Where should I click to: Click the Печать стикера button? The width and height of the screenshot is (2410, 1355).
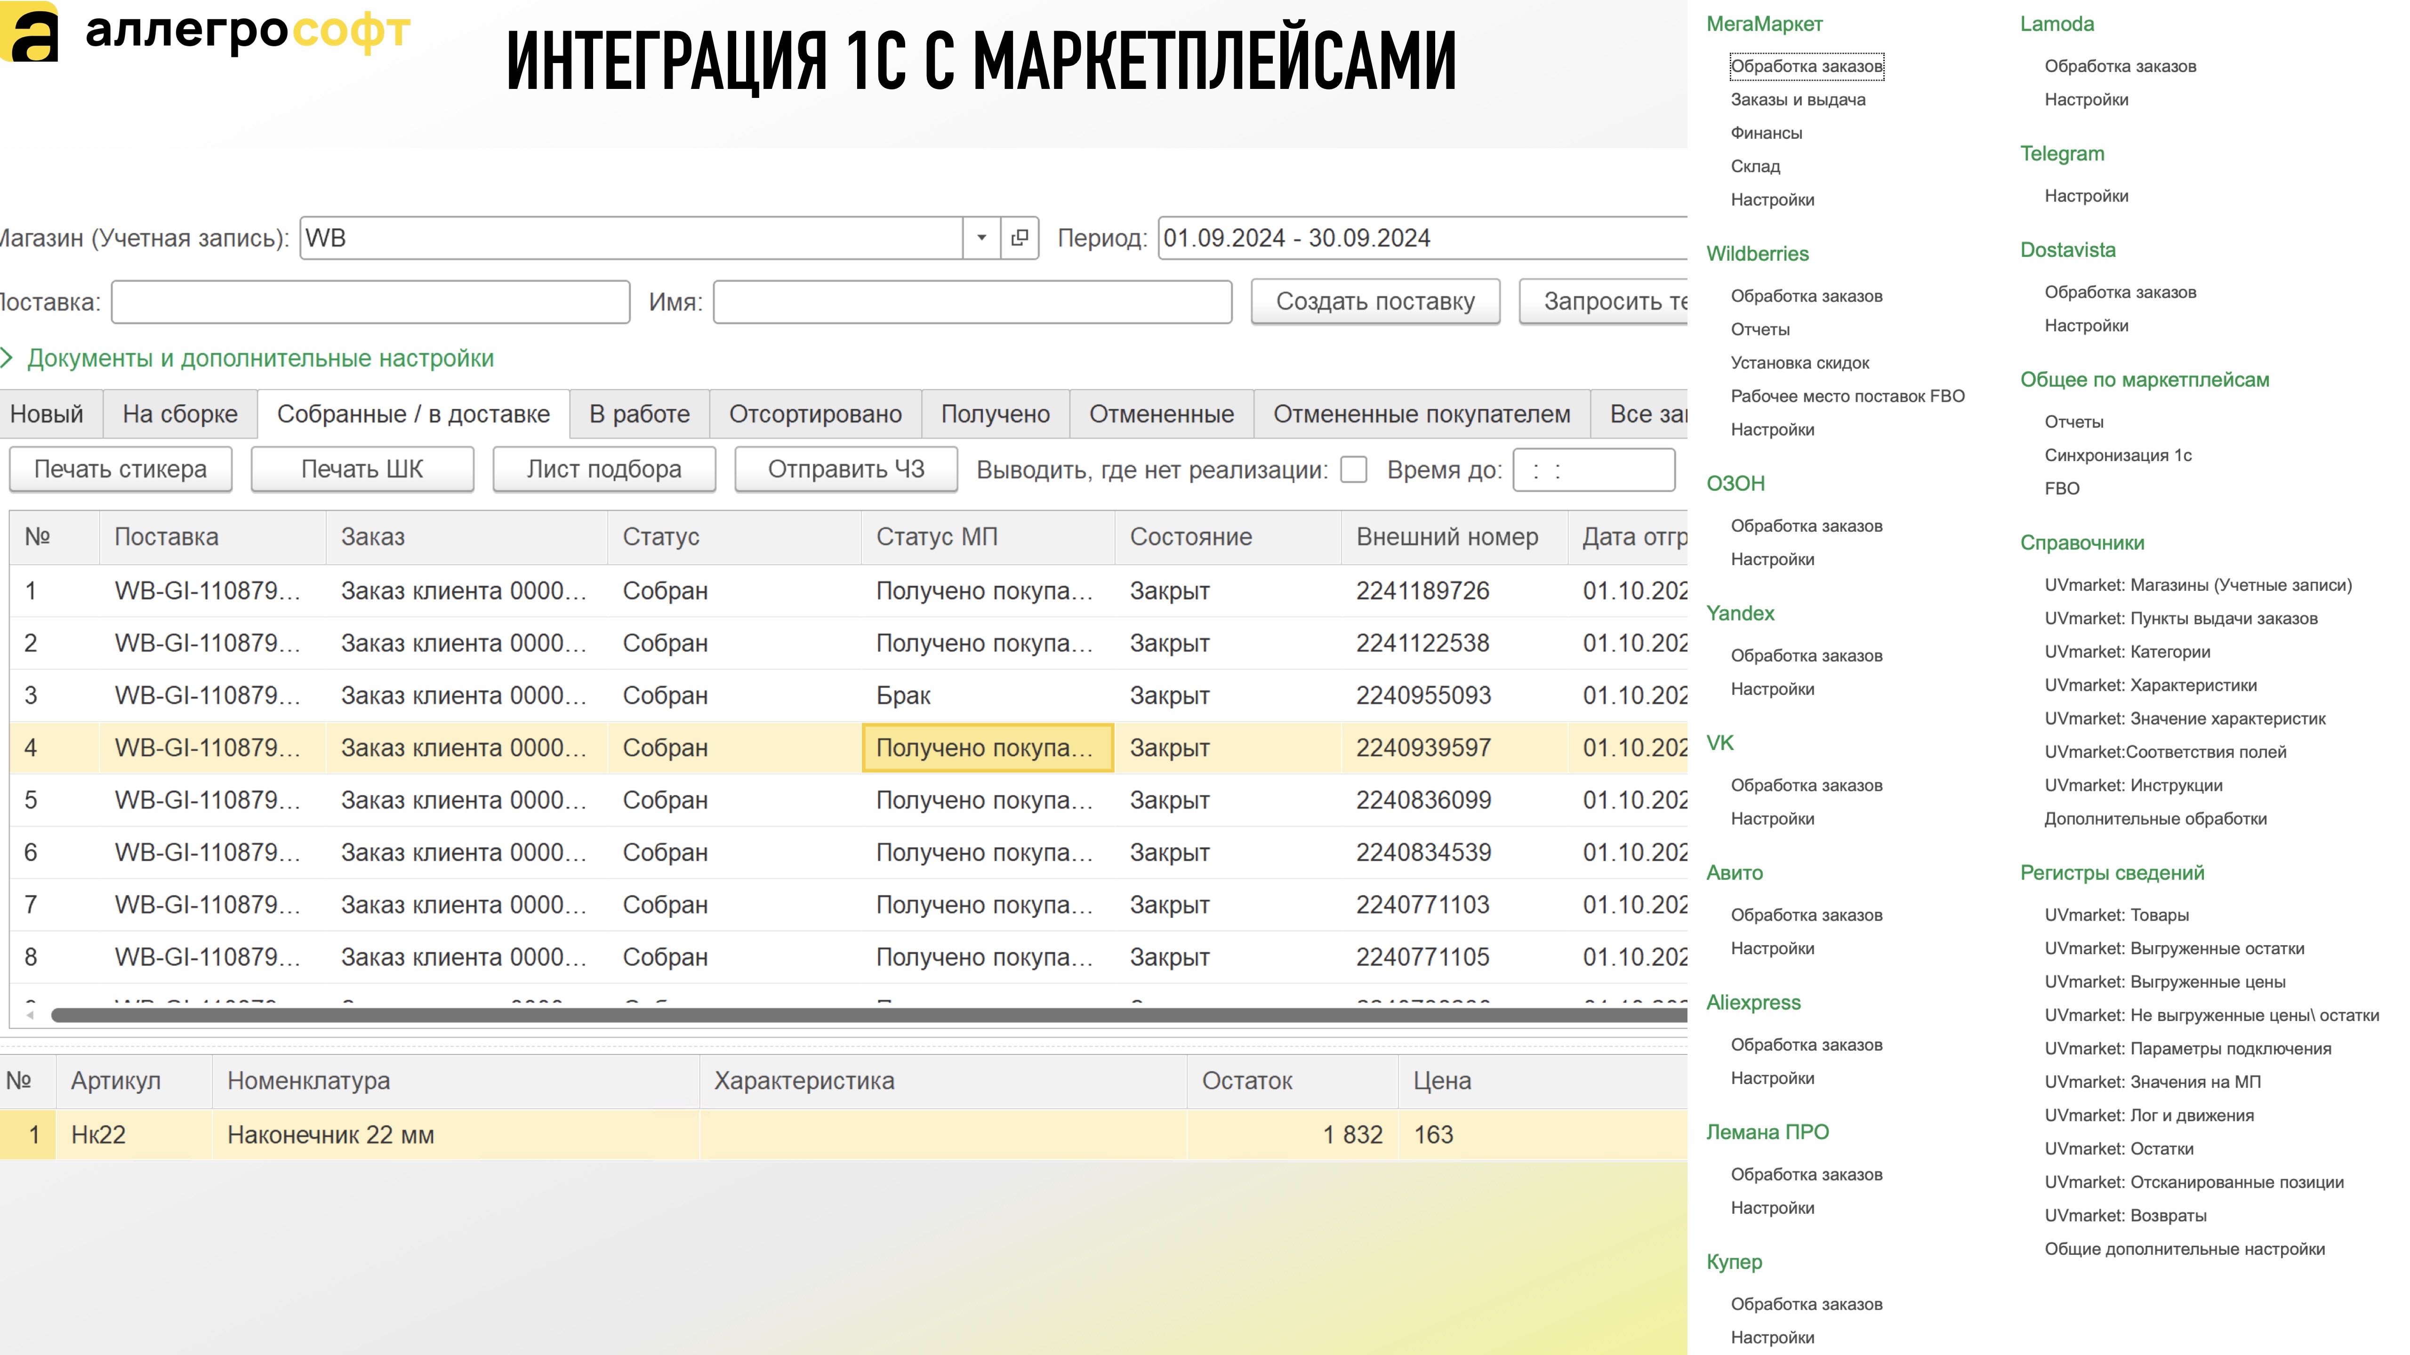click(120, 470)
